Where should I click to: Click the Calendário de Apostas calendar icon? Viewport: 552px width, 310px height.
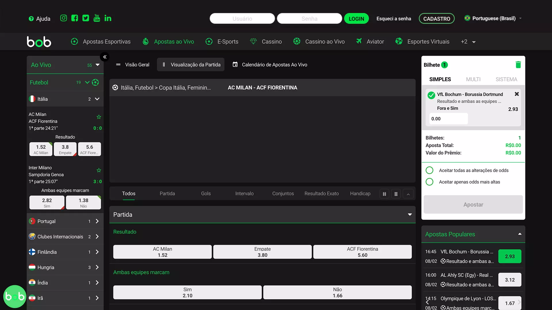235,64
